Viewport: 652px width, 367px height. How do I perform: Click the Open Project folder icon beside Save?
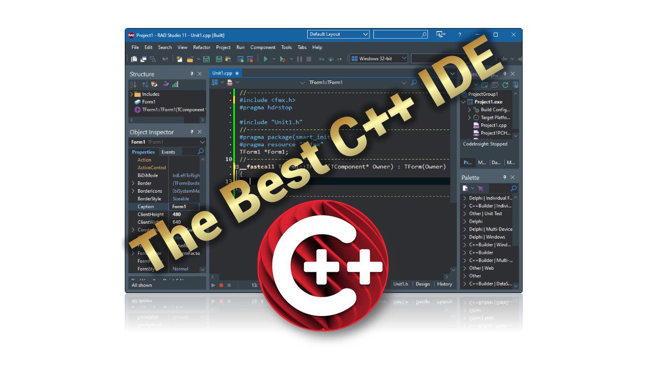click(228, 59)
